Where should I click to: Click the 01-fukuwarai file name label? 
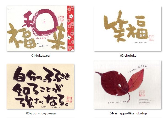(x=41, y=56)
